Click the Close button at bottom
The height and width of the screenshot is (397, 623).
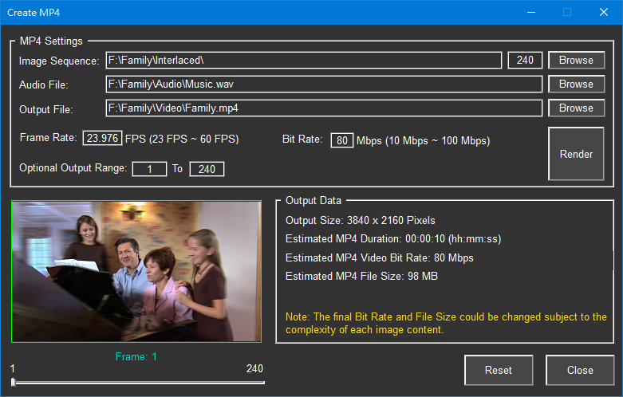[580, 370]
